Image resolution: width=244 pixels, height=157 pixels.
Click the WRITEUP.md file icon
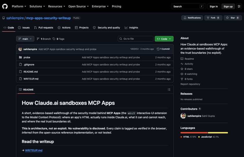pos(20,79)
